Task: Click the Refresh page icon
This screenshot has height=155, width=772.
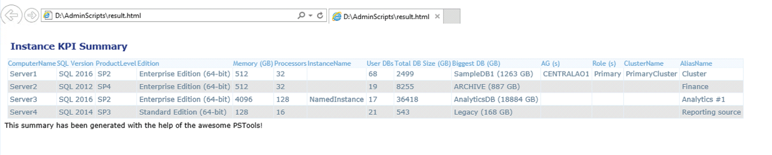Action: pos(320,15)
